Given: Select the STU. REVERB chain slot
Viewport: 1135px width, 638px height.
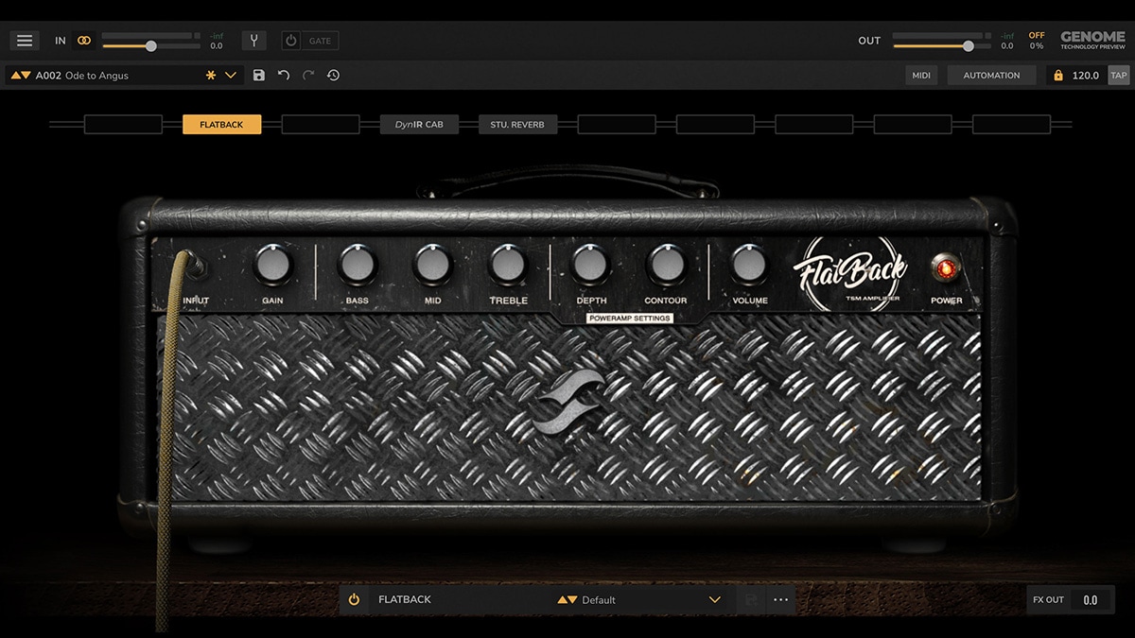Looking at the screenshot, I should point(517,124).
